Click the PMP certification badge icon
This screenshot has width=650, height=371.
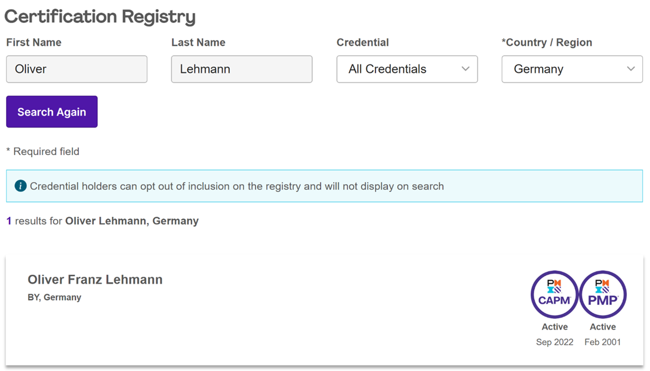(x=603, y=294)
